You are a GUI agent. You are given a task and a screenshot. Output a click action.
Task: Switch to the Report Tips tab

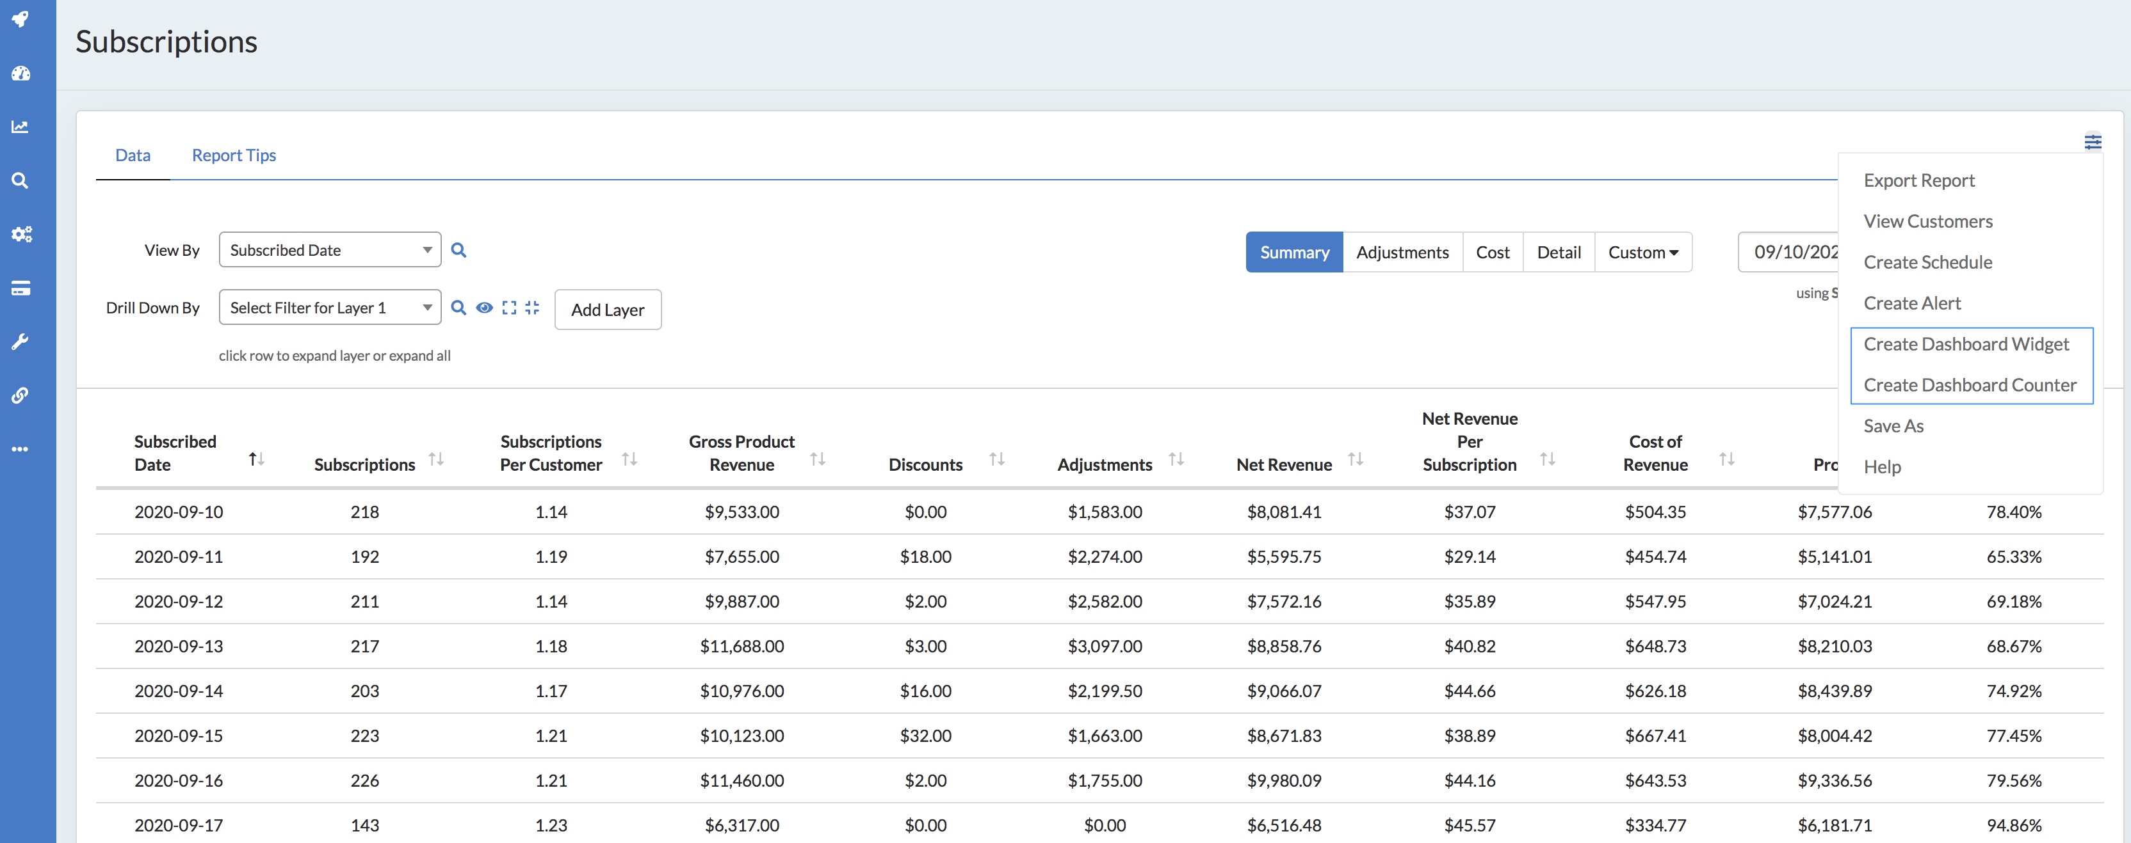tap(233, 155)
